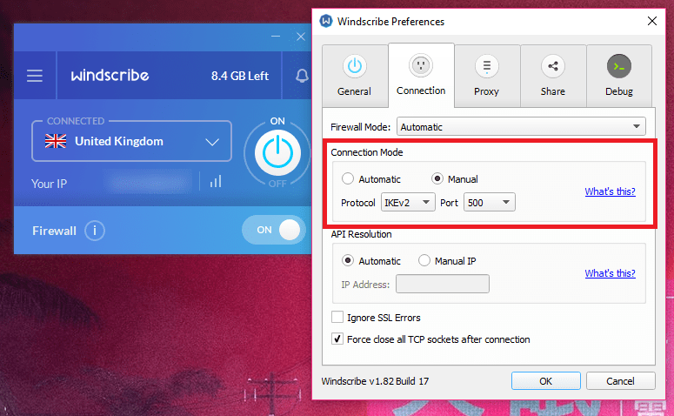Click the Firewall info icon
This screenshot has height=416, width=674.
(x=96, y=231)
